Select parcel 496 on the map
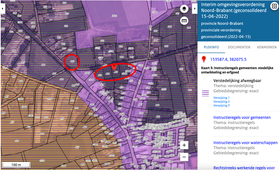279x172 pixels. point(43,65)
